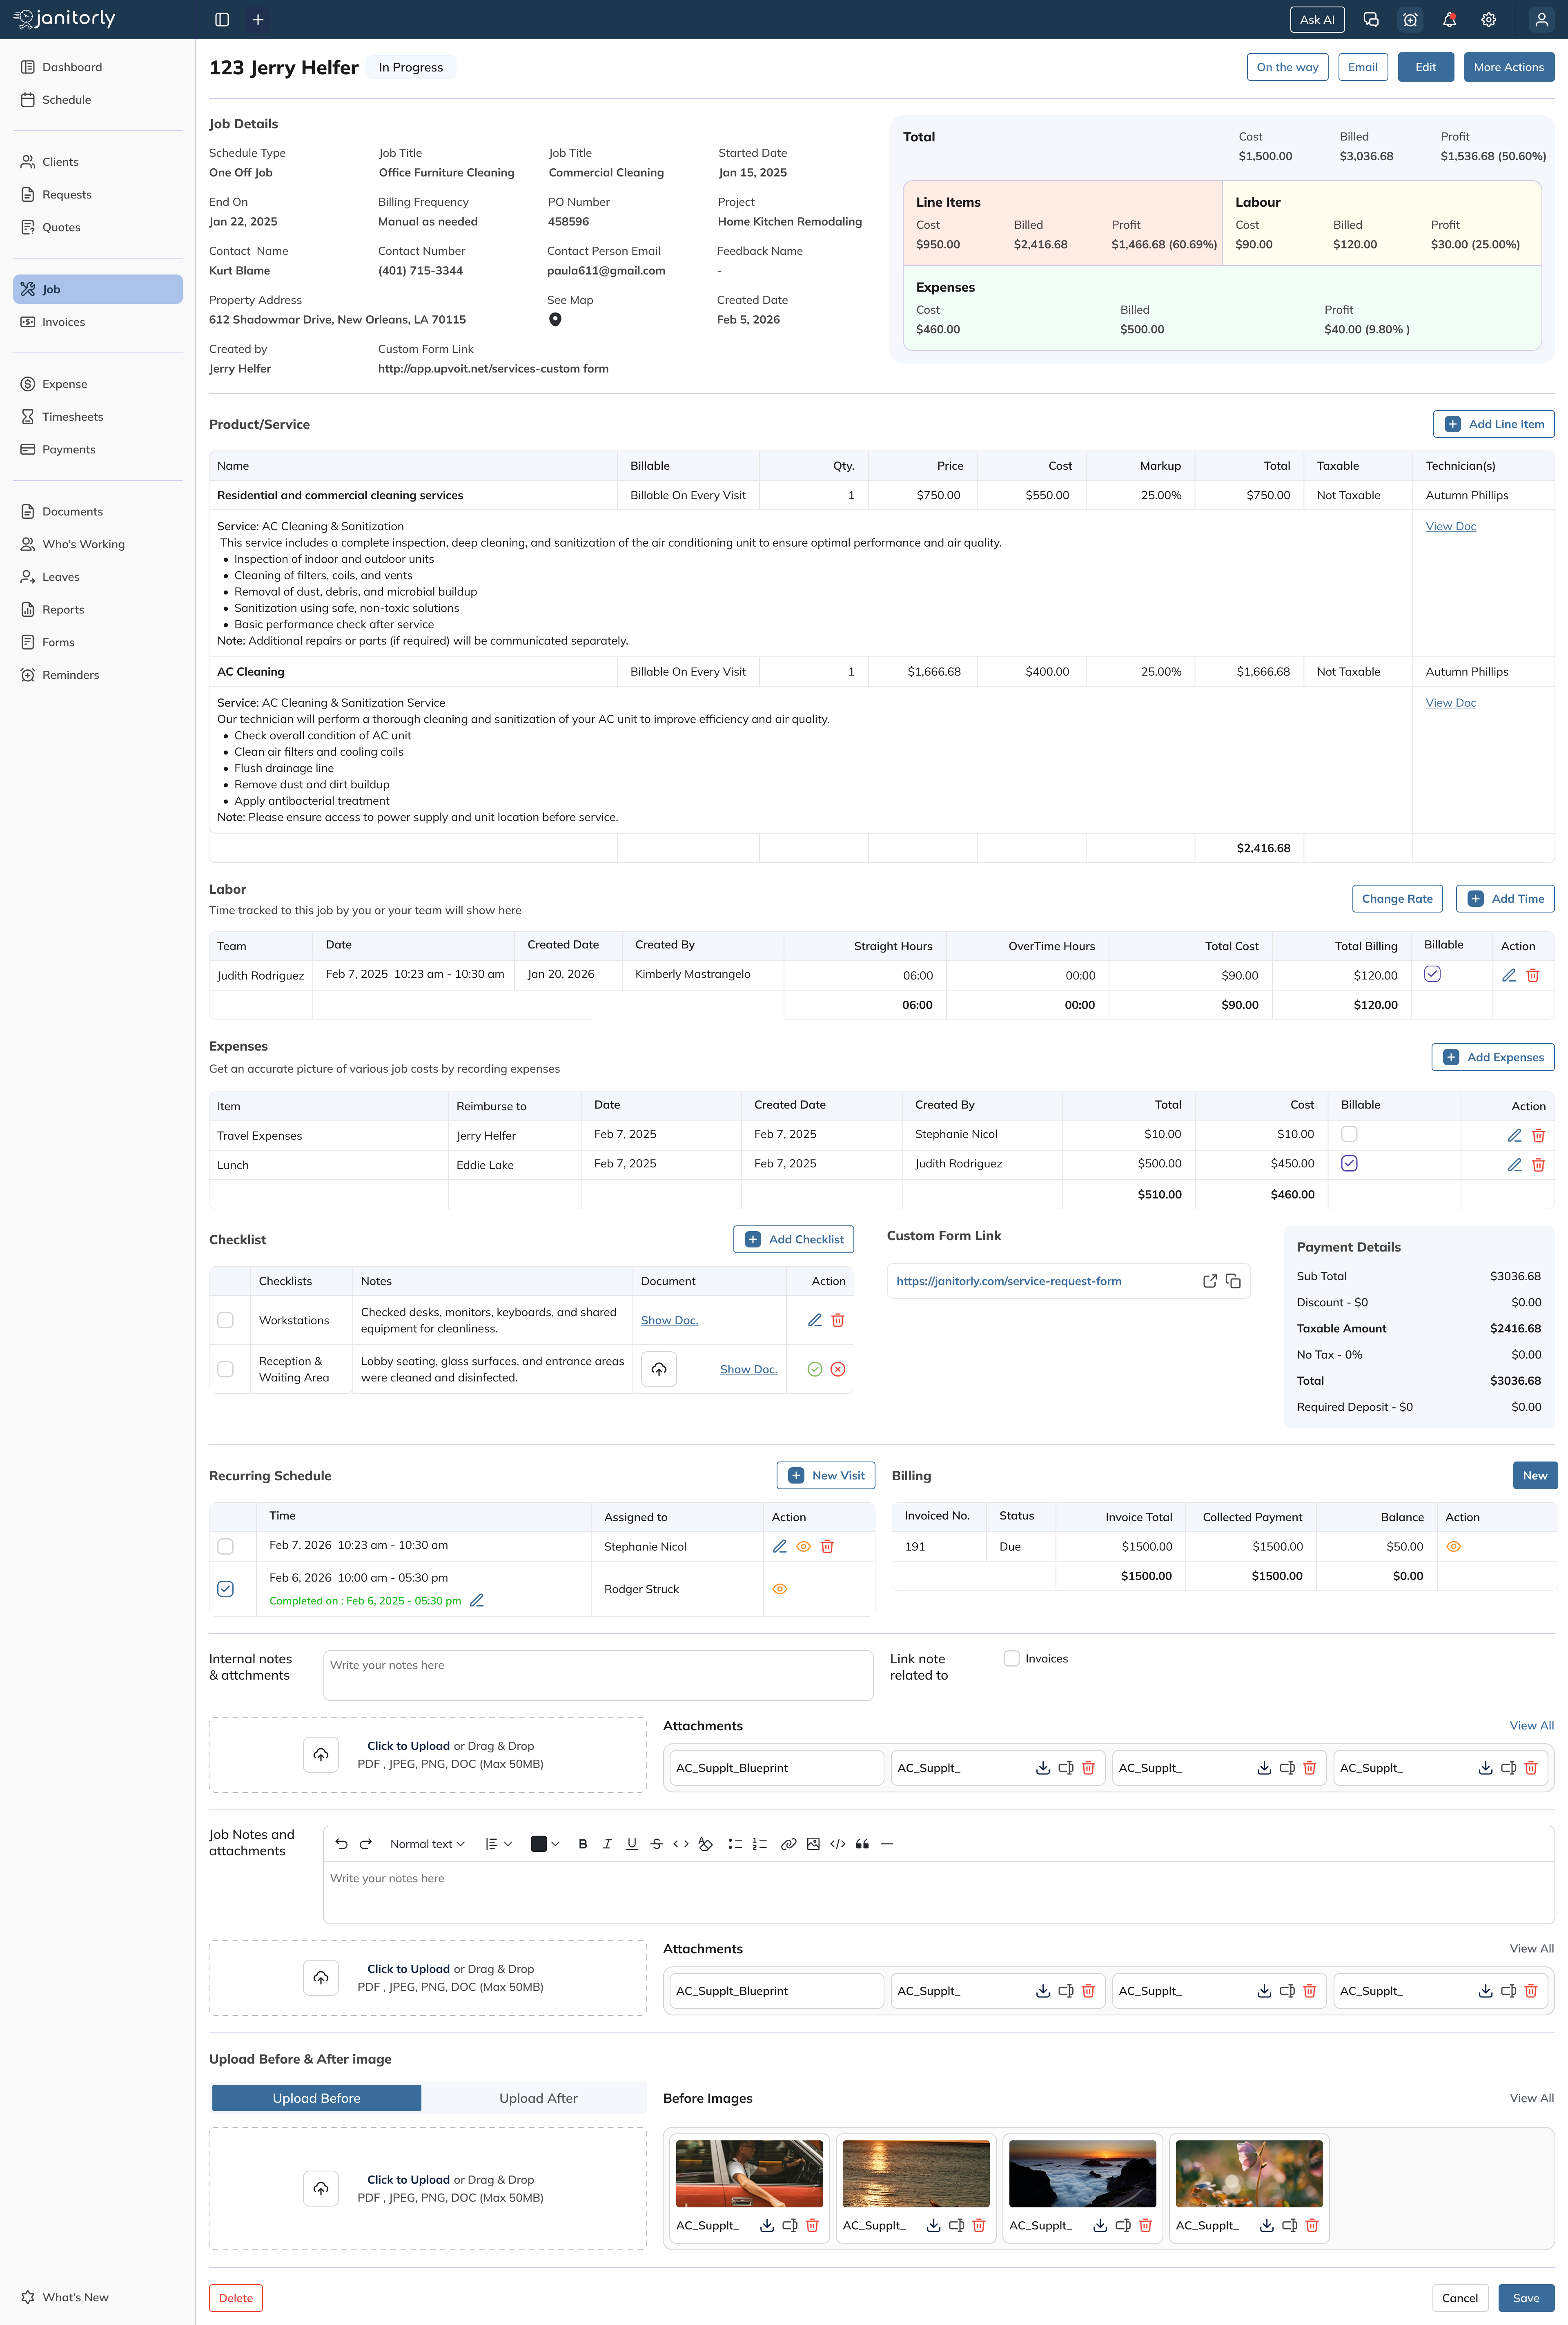The height and width of the screenshot is (2325, 1568).
Task: Open View Doc link for AC Cleaning
Action: (1451, 703)
